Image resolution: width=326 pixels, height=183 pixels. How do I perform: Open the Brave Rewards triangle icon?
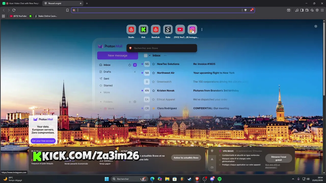(x=252, y=10)
